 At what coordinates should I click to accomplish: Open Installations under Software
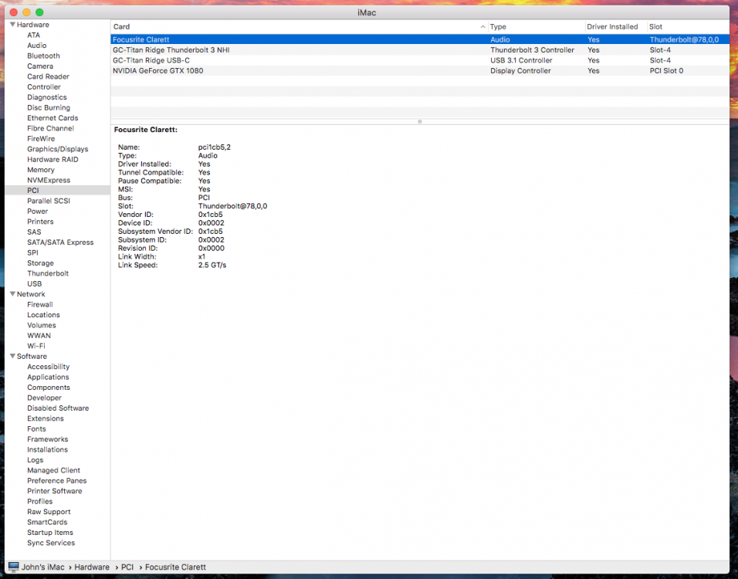48,449
